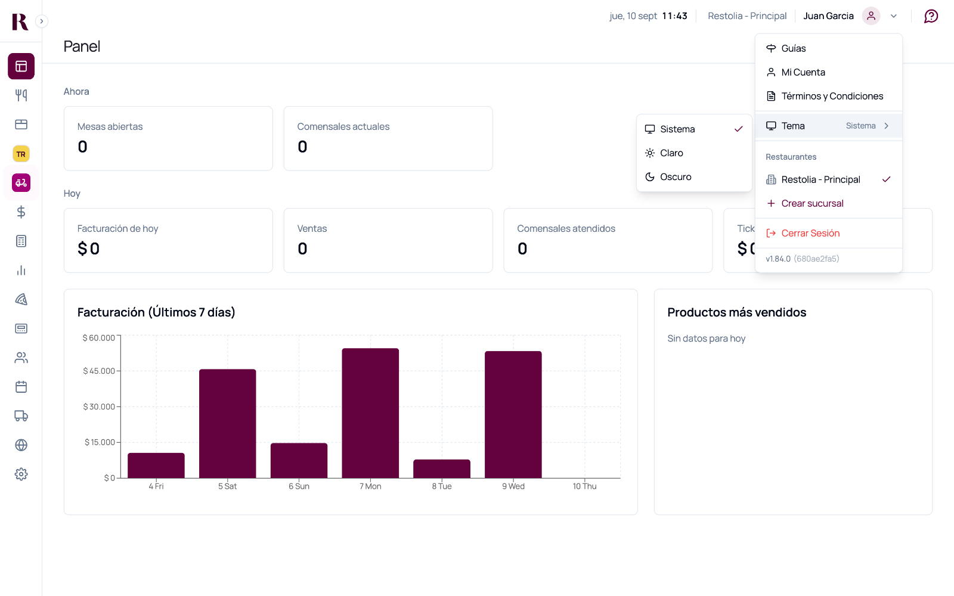This screenshot has height=596, width=954.
Task: Open the delivery scooter sidebar icon
Action: pos(21,183)
